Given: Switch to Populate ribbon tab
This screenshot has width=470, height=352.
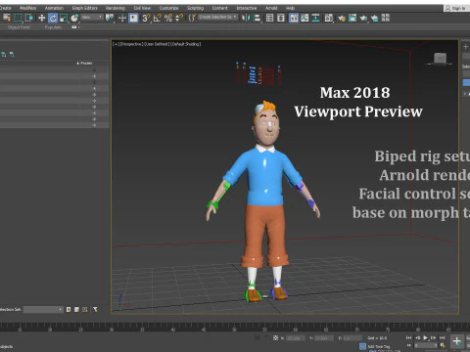Looking at the screenshot, I should click(53, 27).
